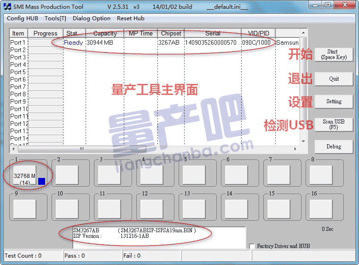
Task: Click the list's scroll up arrow
Action: pyautogui.click(x=303, y=33)
